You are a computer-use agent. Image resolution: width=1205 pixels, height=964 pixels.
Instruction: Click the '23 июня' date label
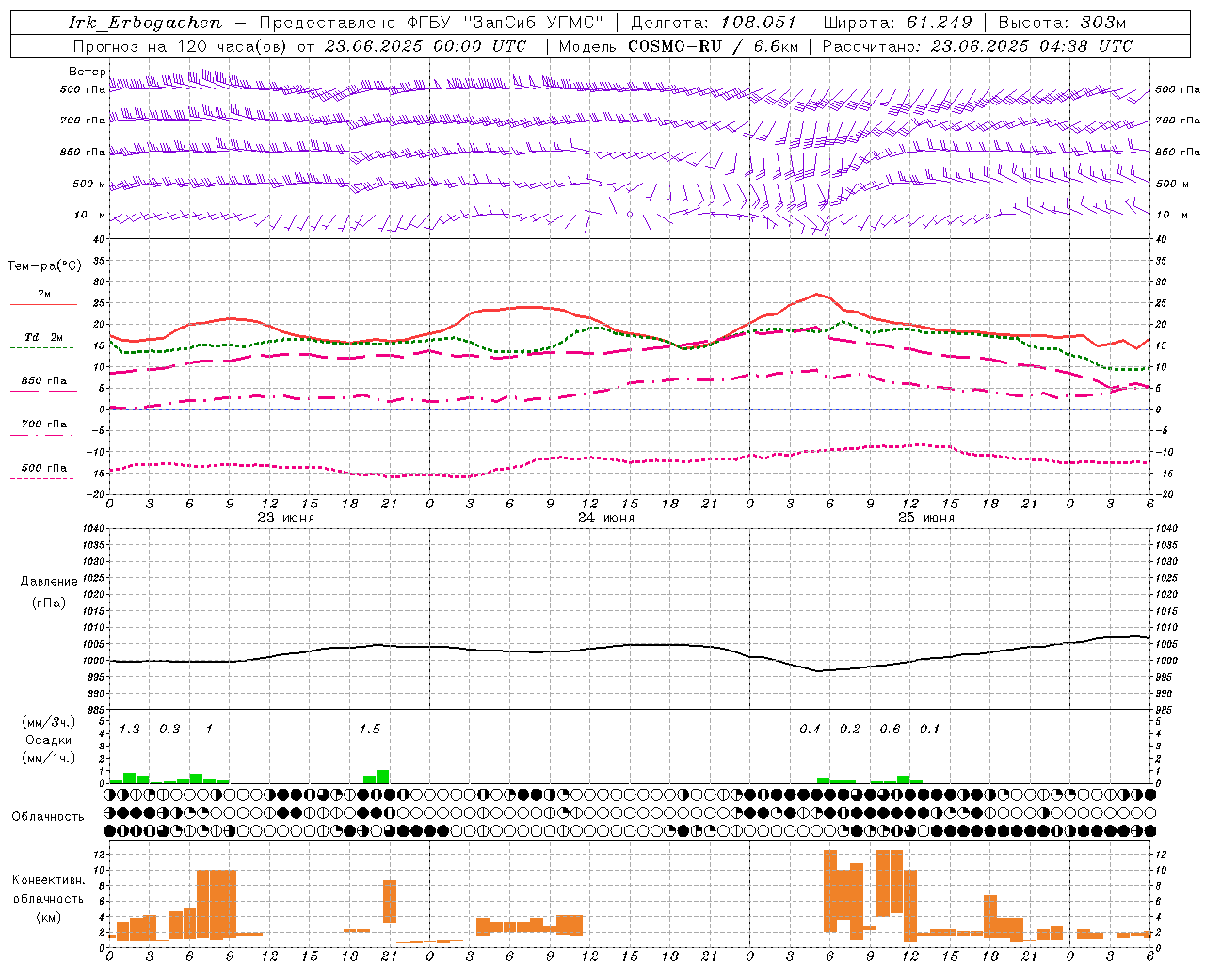286,518
